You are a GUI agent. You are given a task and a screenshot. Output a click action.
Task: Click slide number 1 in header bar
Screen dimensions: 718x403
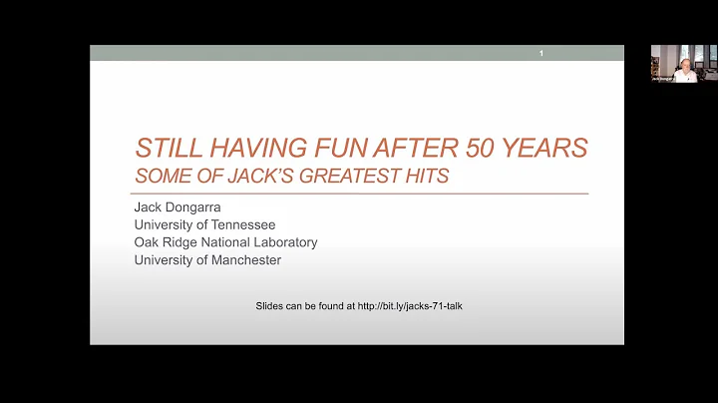541,53
